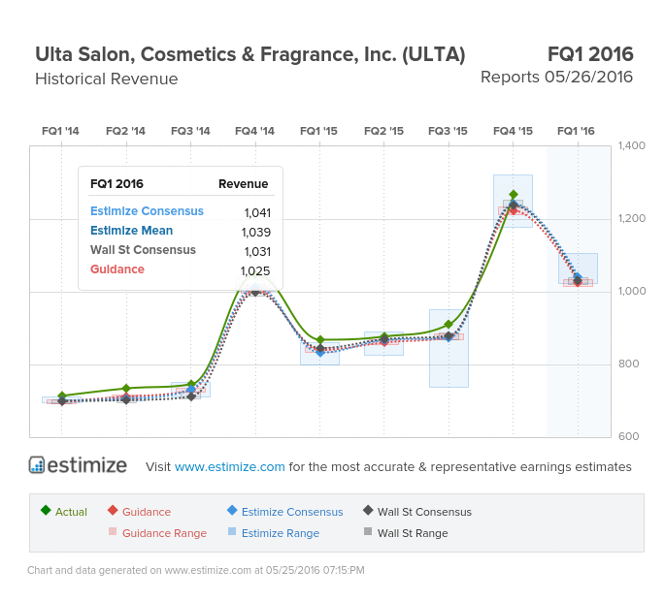
Task: Click the Reports 05/26/2016 date text
Action: [x=556, y=78]
